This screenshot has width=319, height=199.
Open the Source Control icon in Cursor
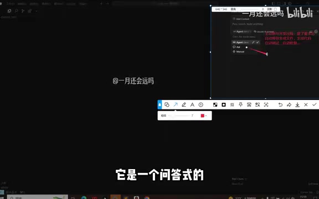(23, 11)
